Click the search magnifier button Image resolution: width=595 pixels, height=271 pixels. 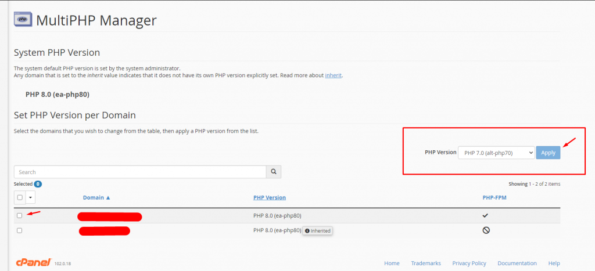(274, 172)
